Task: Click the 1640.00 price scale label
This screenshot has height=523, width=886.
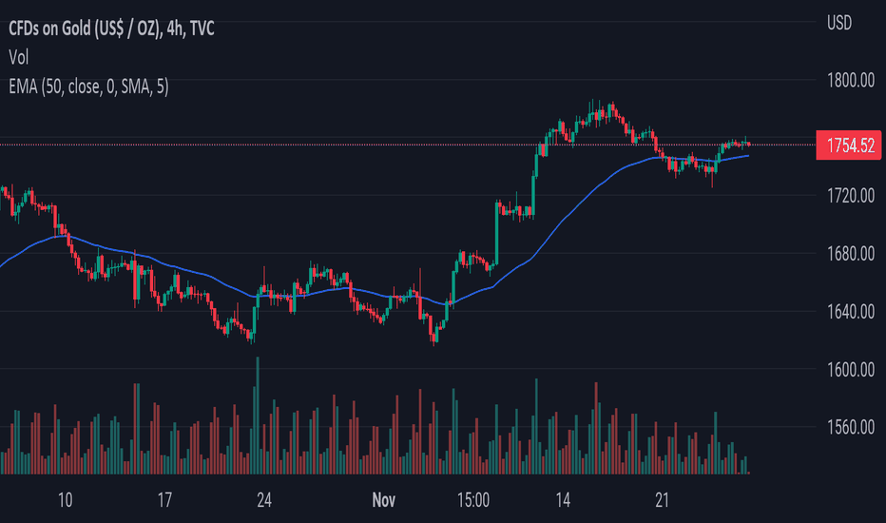Action: click(x=851, y=312)
